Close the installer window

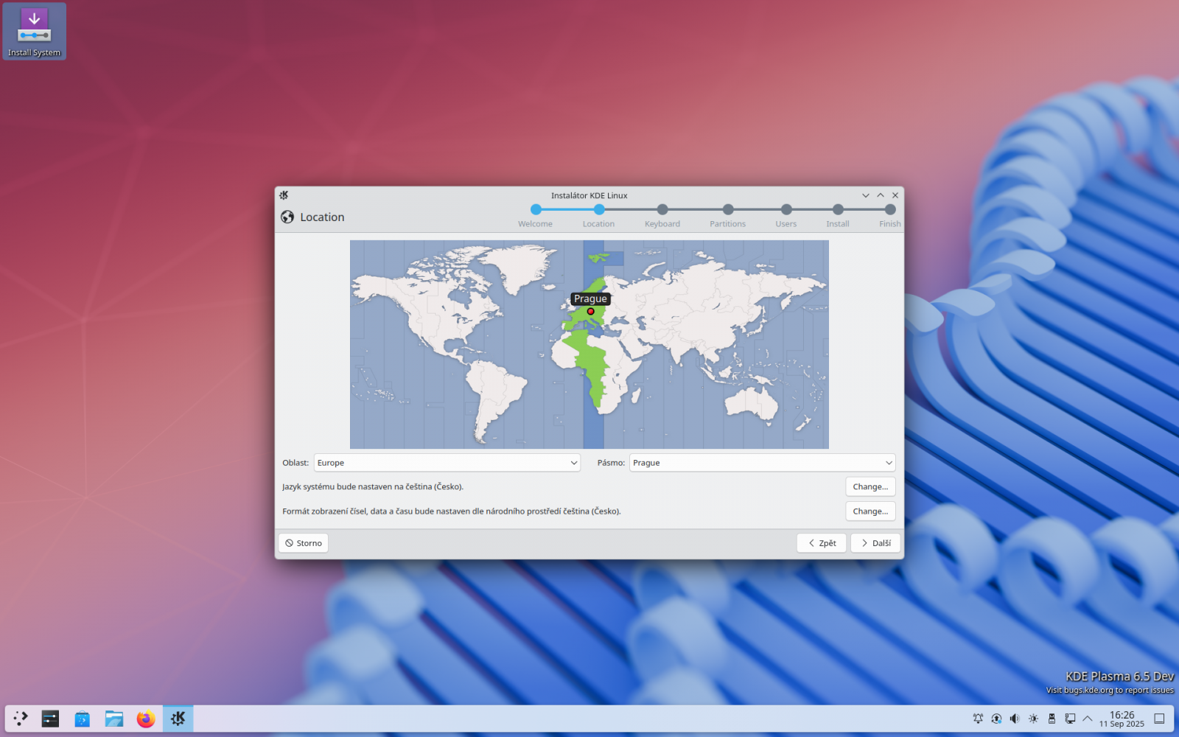coord(895,195)
